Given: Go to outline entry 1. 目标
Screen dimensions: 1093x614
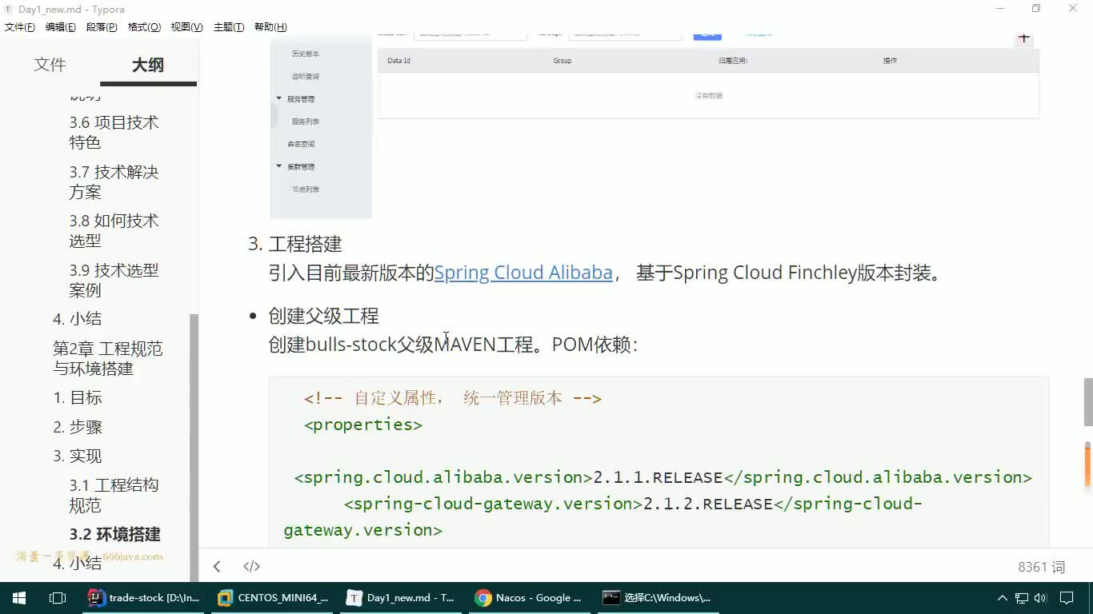Looking at the screenshot, I should pos(78,397).
